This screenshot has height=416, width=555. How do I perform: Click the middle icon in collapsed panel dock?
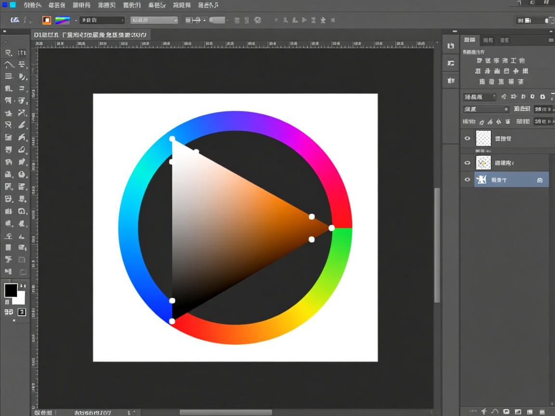(451, 63)
